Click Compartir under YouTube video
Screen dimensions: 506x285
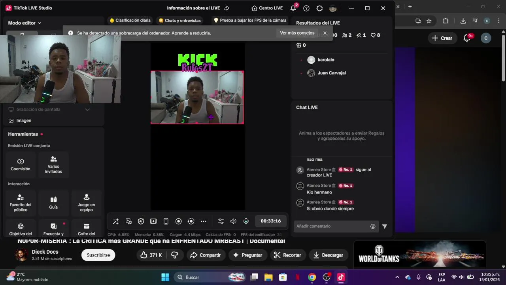pyautogui.click(x=206, y=255)
